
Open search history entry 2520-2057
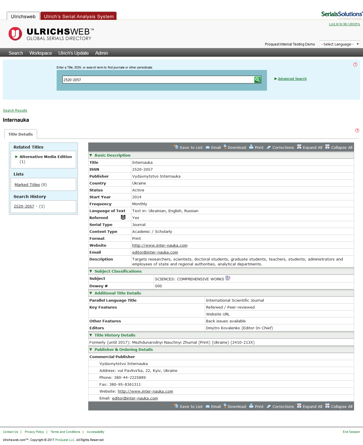pyautogui.click(x=24, y=206)
